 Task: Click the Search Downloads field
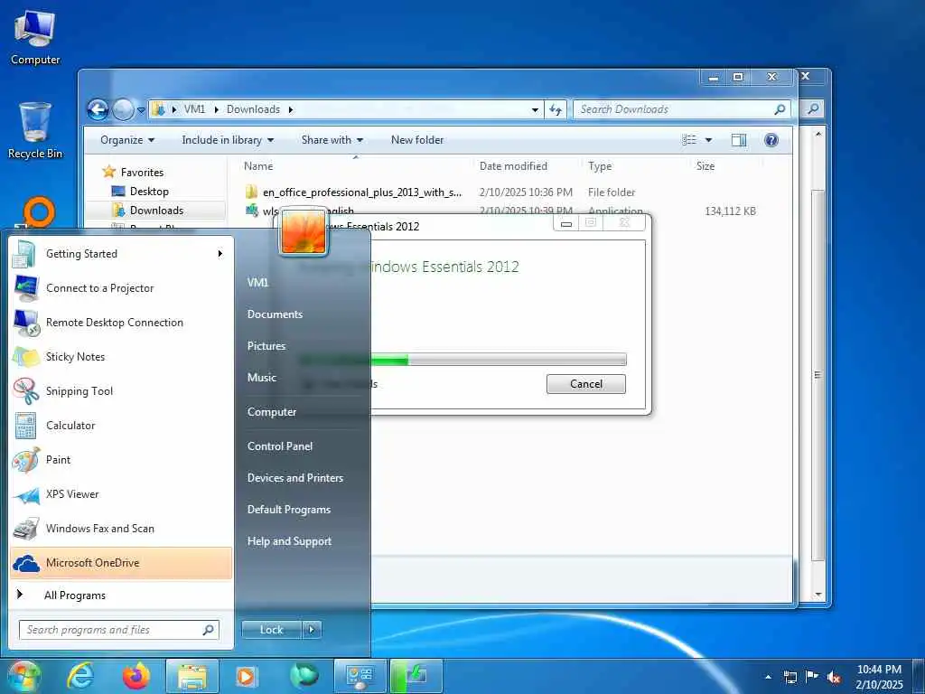[x=681, y=109]
